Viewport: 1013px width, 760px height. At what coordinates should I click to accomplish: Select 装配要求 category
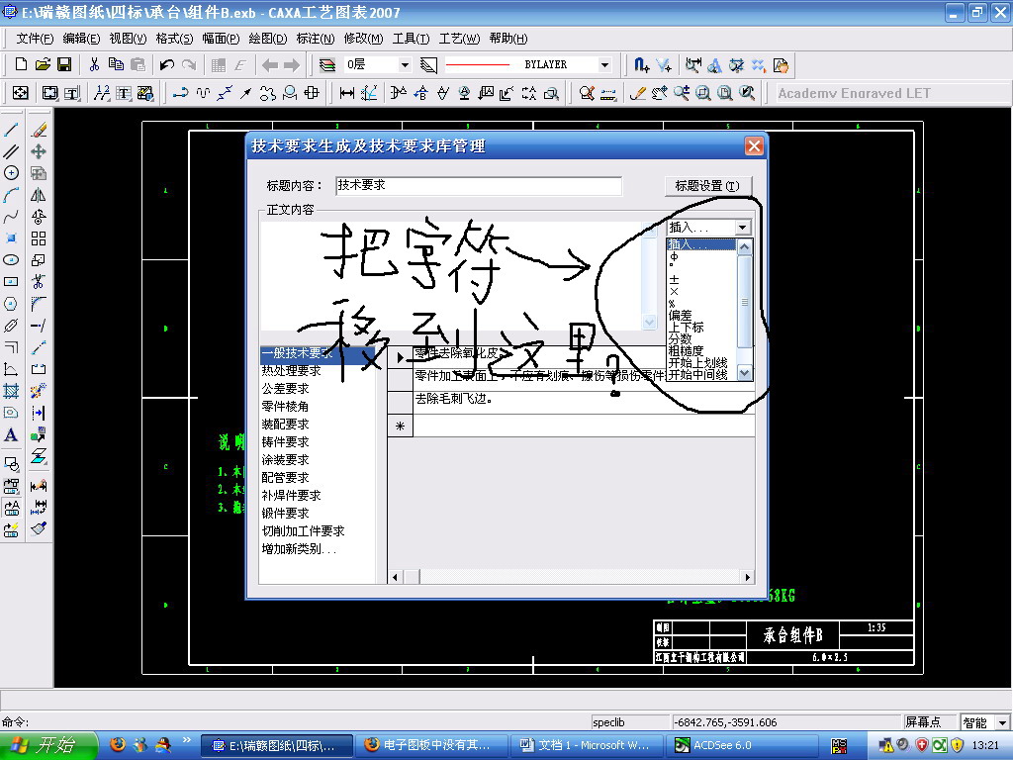coord(286,424)
